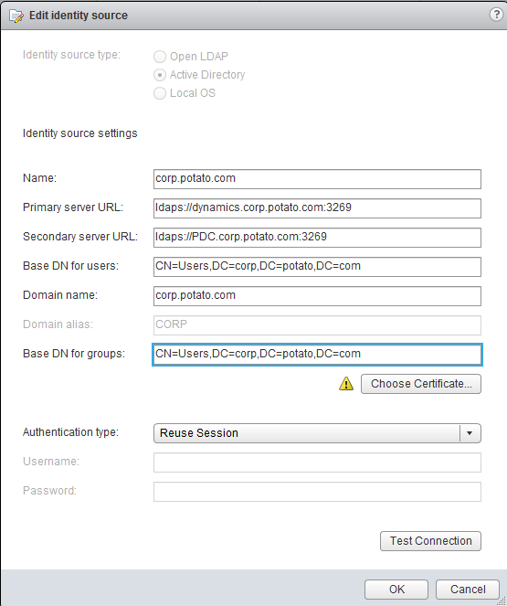
Task: Click into the Secondary server URL field
Action: [x=317, y=238]
